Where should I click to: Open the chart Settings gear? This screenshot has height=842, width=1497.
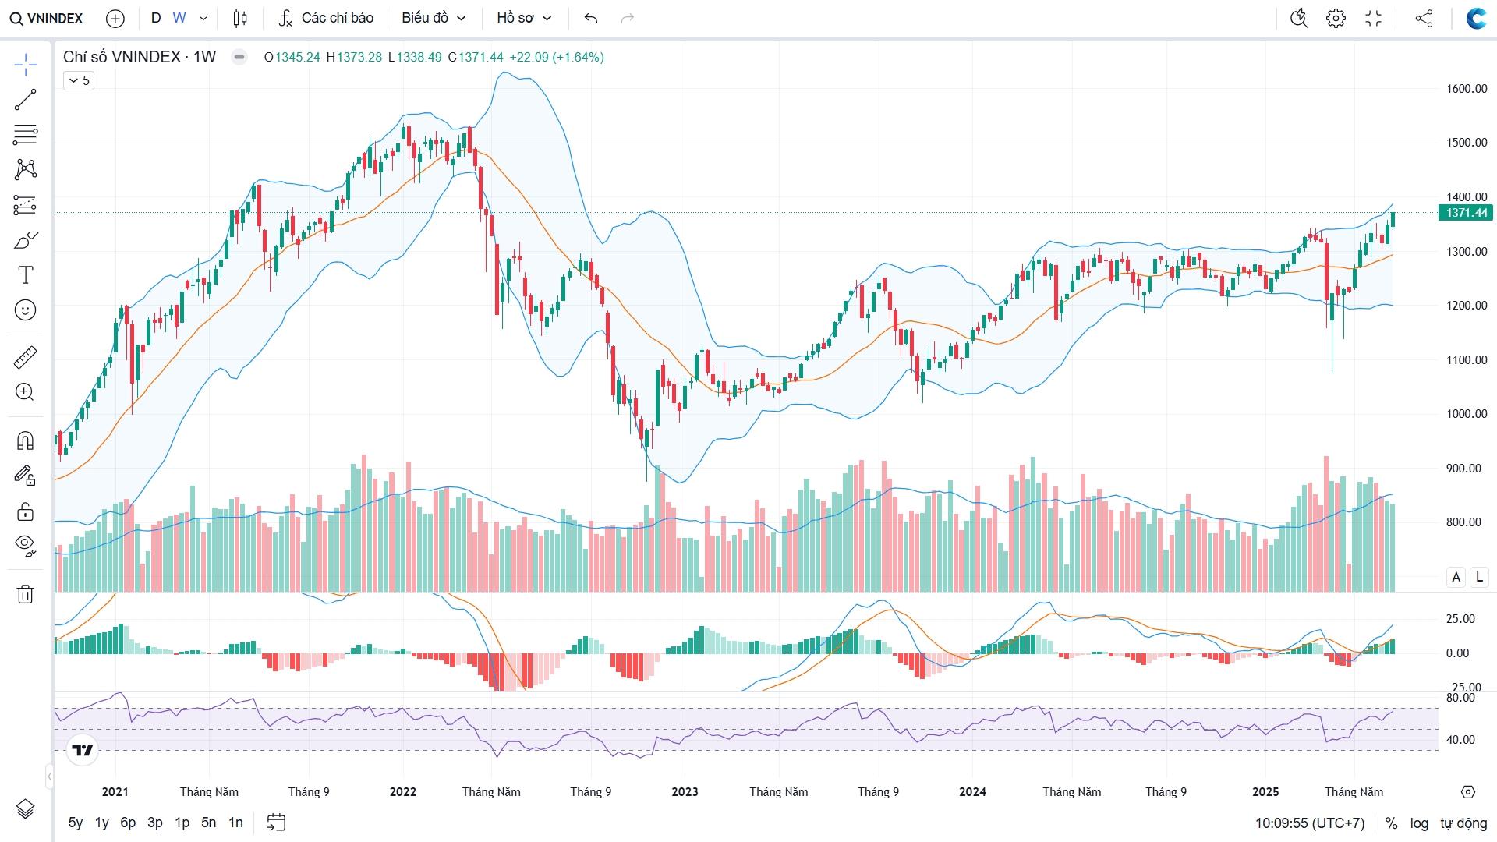(x=1336, y=18)
